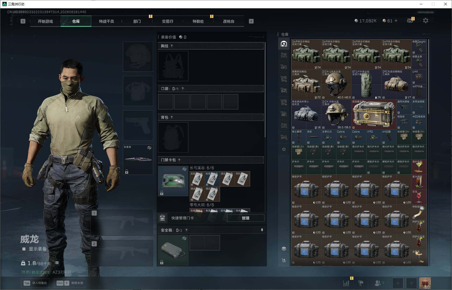Click the equipment panel vertical scrollbar
This screenshot has width=452, height=290.
[x=265, y=90]
